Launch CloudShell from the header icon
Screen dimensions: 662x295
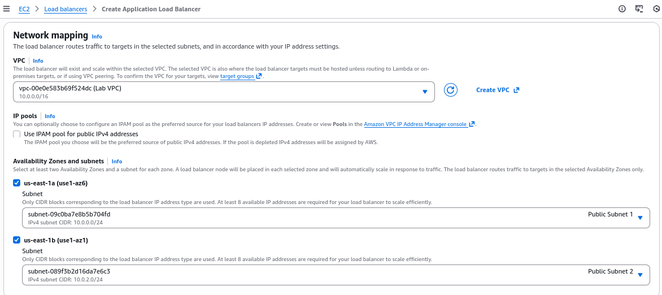coord(639,9)
